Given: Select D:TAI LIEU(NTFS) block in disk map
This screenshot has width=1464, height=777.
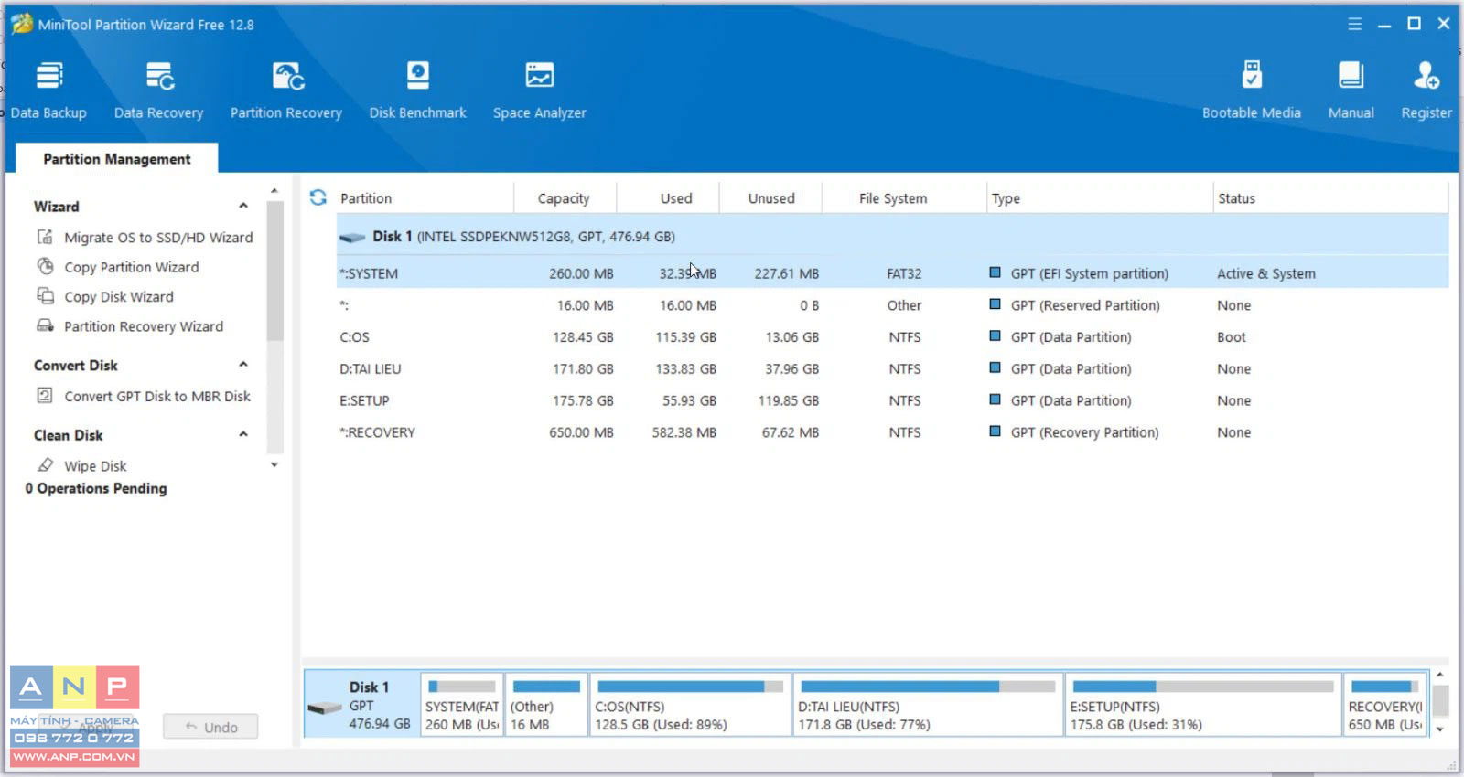Looking at the screenshot, I should coord(928,704).
